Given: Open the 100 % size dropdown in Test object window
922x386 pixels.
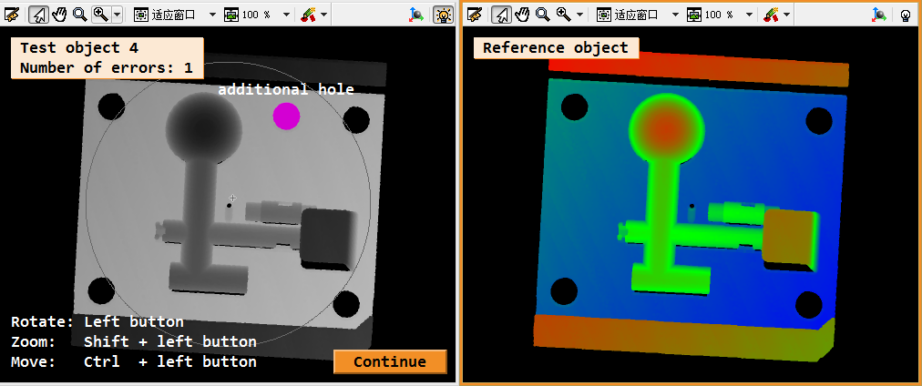Looking at the screenshot, I should 286,15.
